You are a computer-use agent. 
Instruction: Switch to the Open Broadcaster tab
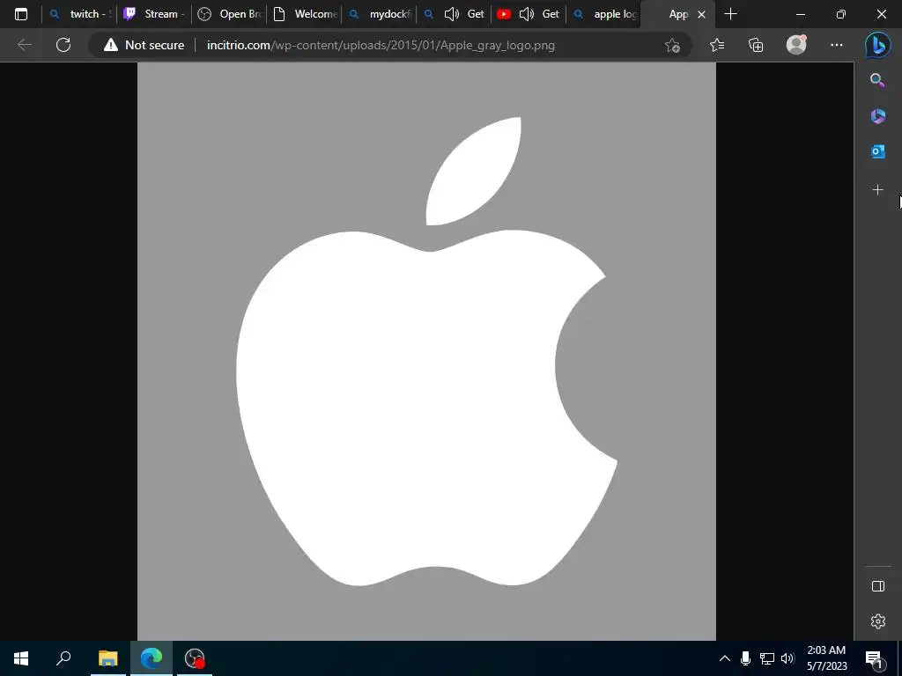(229, 14)
